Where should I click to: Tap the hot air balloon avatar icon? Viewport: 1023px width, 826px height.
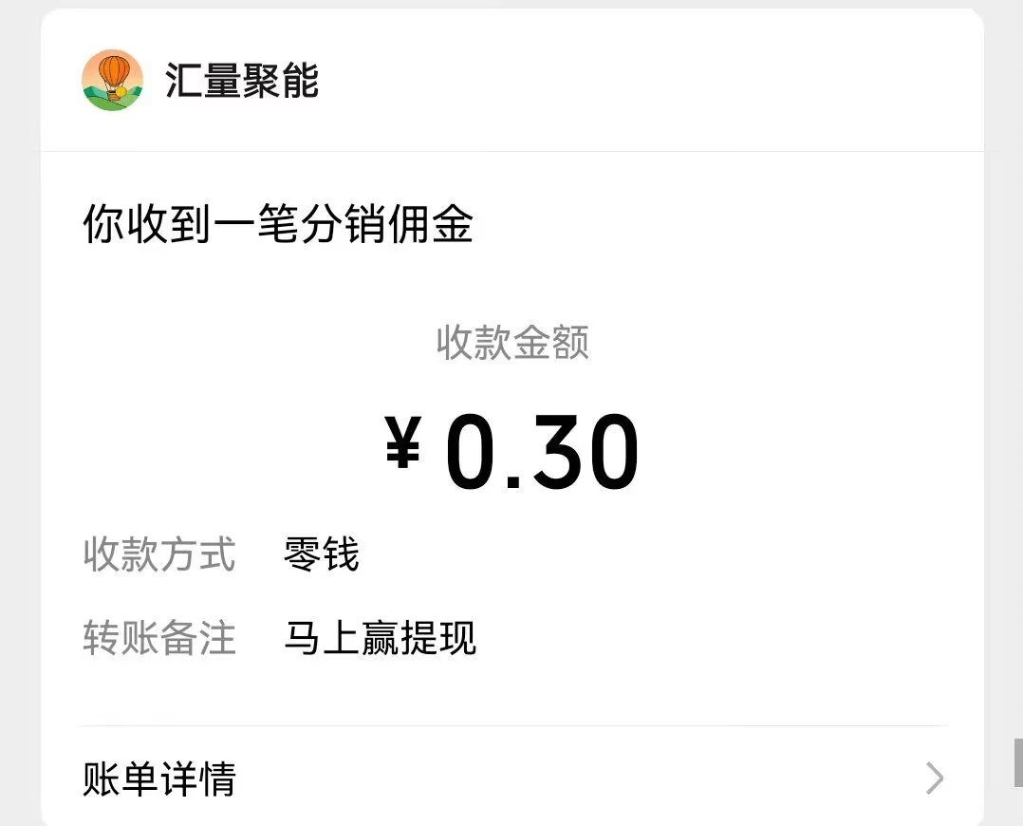click(x=112, y=81)
